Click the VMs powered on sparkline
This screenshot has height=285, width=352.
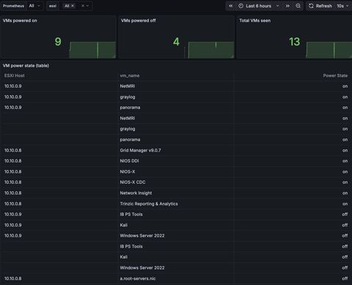[x=92, y=50]
